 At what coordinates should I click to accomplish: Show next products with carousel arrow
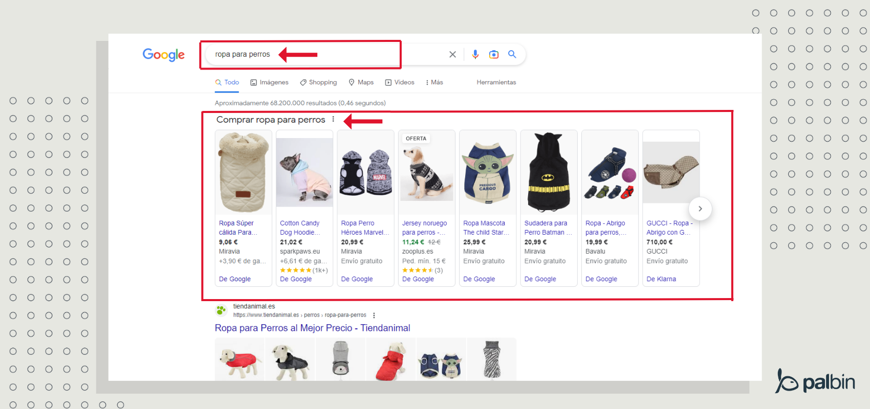coord(700,209)
